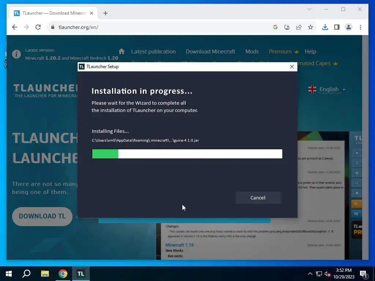Screen dimensions: 375x281
Task: Open the taskbar clock and date
Action: (x=344, y=274)
